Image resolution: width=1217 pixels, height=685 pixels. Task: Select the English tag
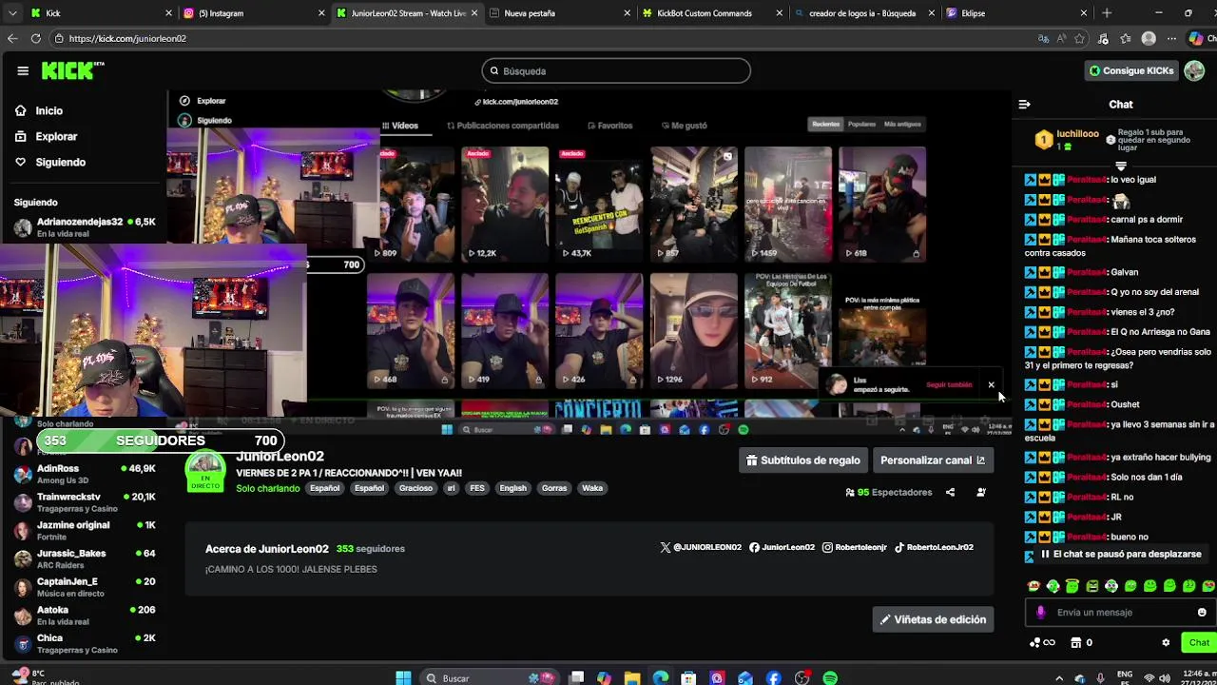[512, 488]
